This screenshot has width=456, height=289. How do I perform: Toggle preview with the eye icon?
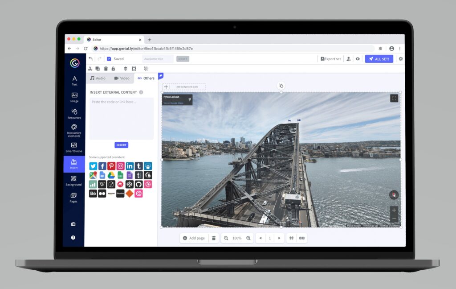(x=357, y=59)
